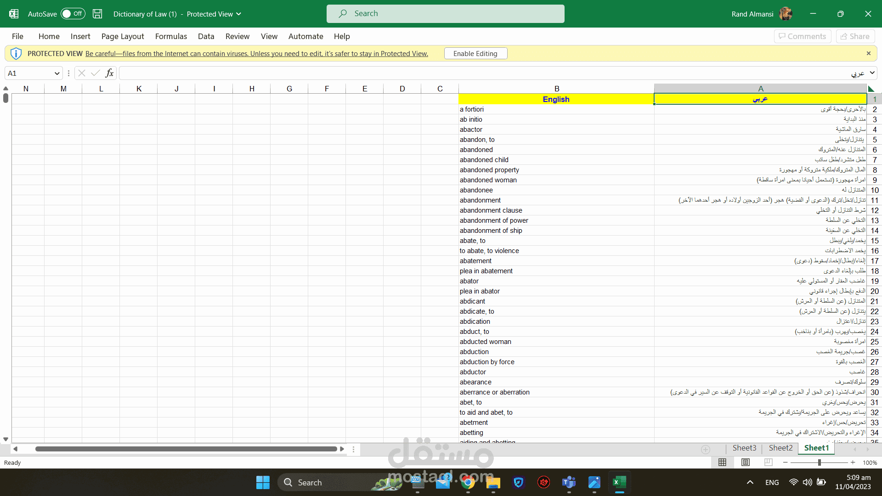Click the Normal view icon in status bar
This screenshot has width=882, height=496.
click(722, 462)
